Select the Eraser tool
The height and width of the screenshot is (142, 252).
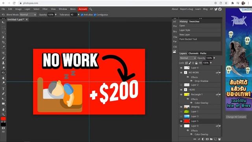pyautogui.click(x=3, y=68)
